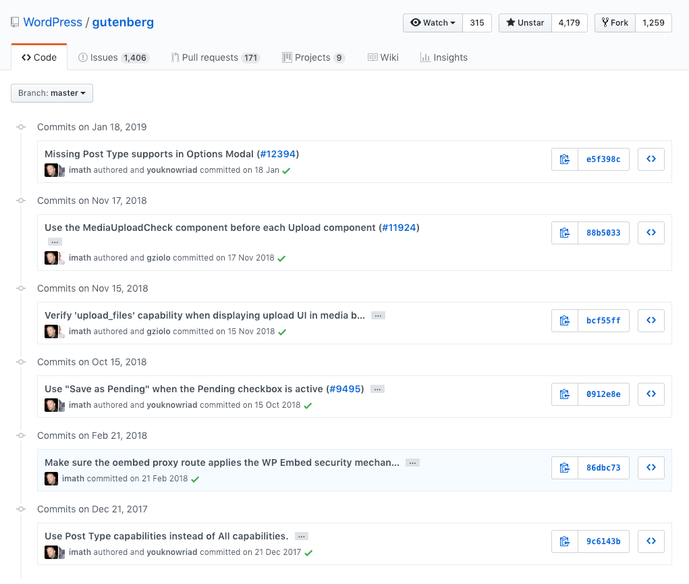Expand description of upload_files capability commit
This screenshot has height=584, width=689.
coord(378,315)
